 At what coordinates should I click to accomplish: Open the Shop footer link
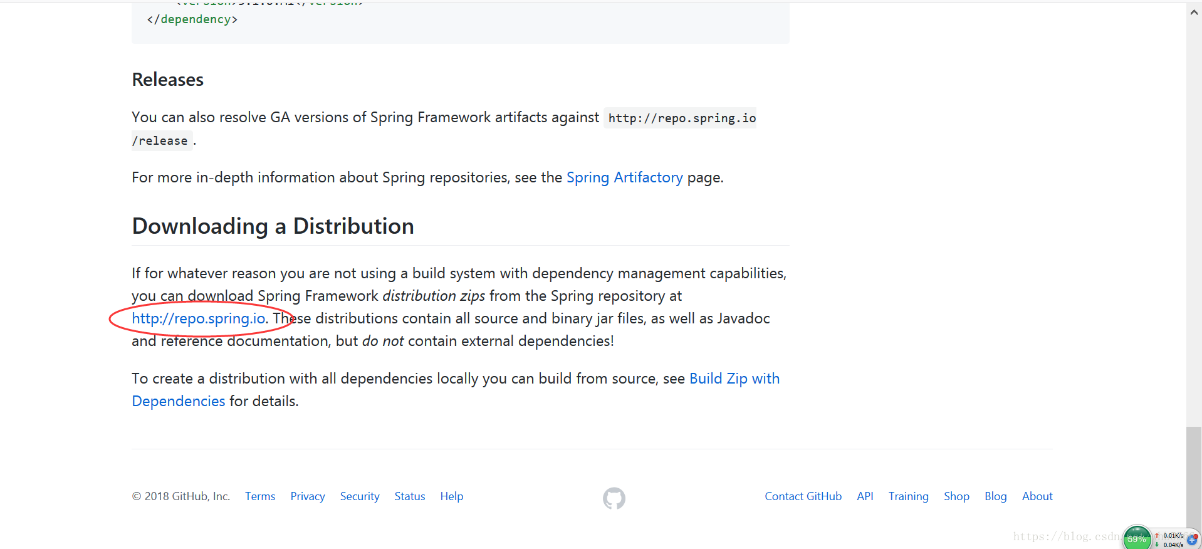coord(956,496)
